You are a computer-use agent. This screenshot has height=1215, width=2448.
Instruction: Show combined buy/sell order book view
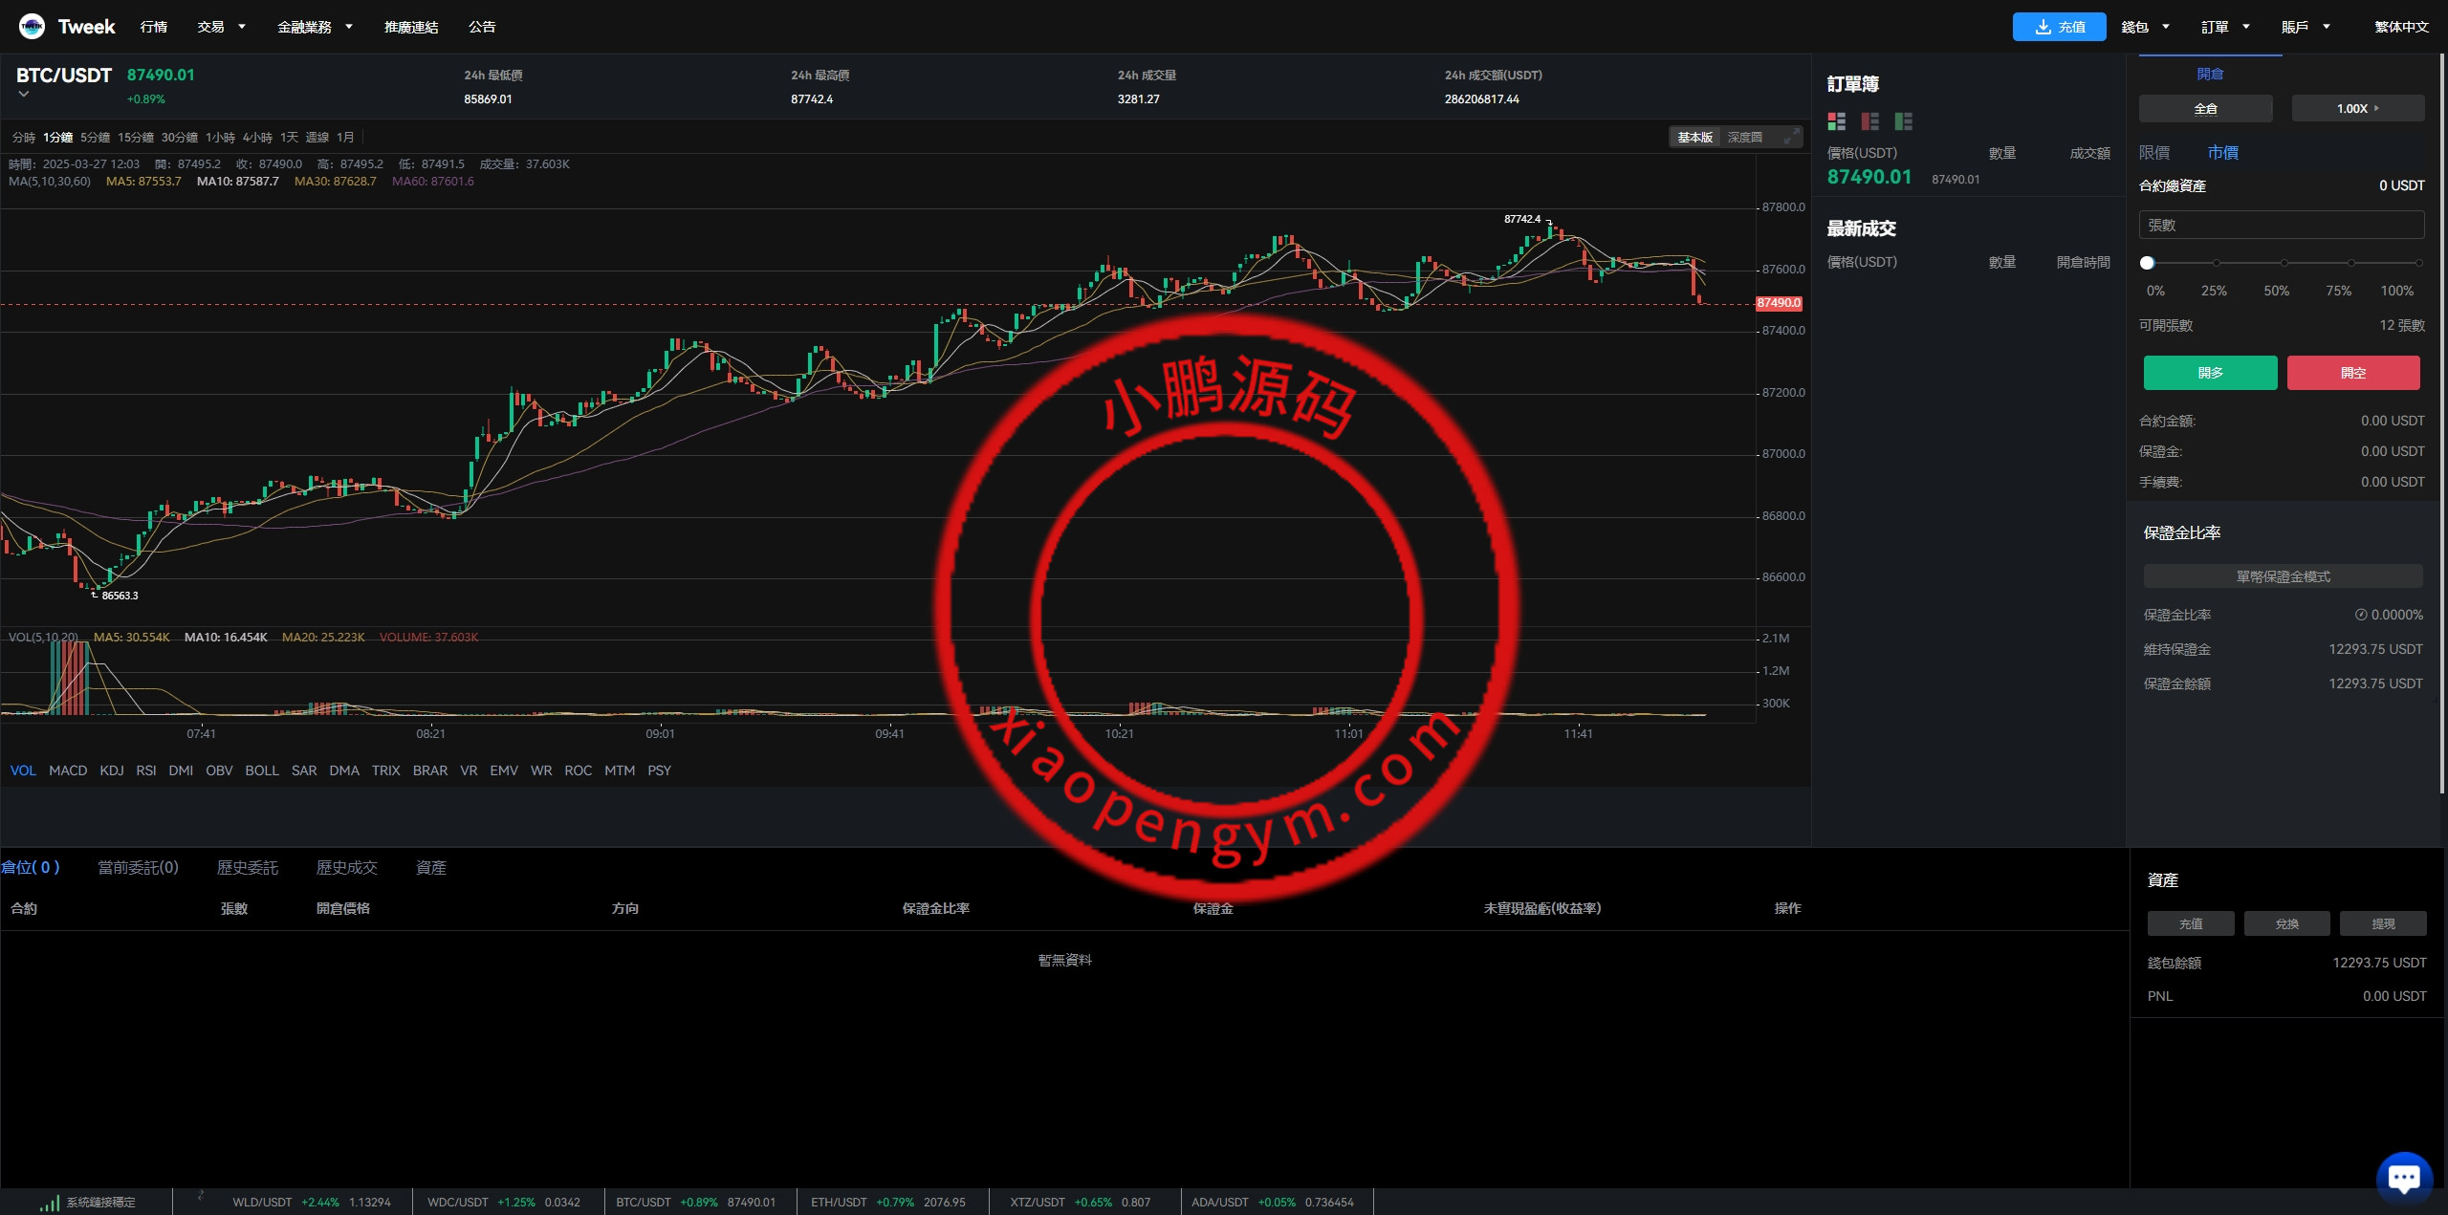(1836, 121)
